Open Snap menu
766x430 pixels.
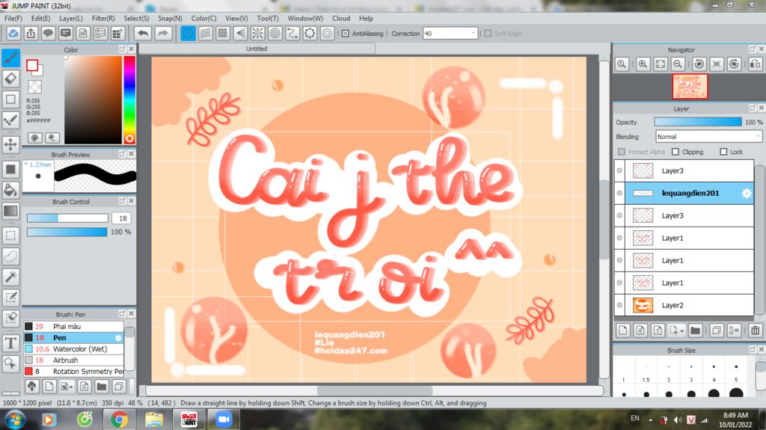(x=170, y=18)
